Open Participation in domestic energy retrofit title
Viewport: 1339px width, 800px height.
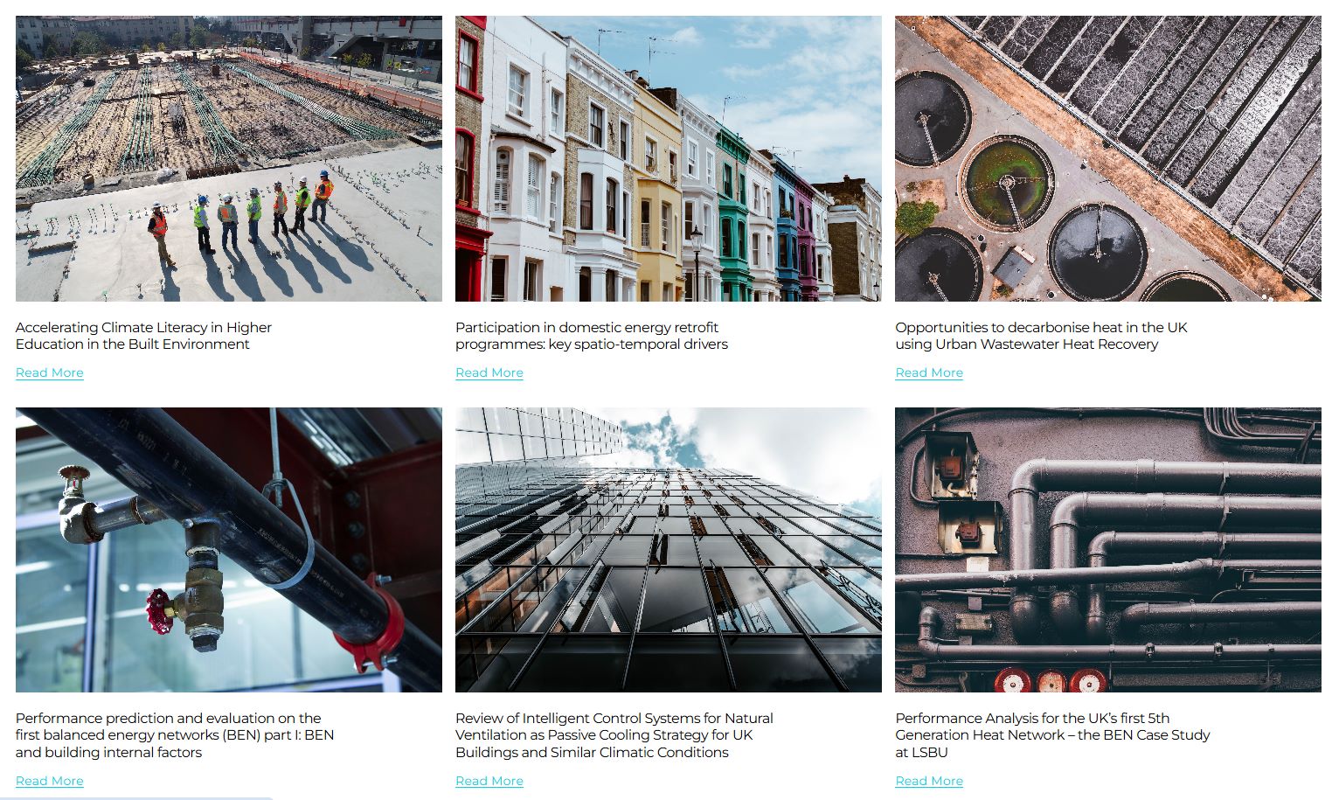click(x=592, y=336)
